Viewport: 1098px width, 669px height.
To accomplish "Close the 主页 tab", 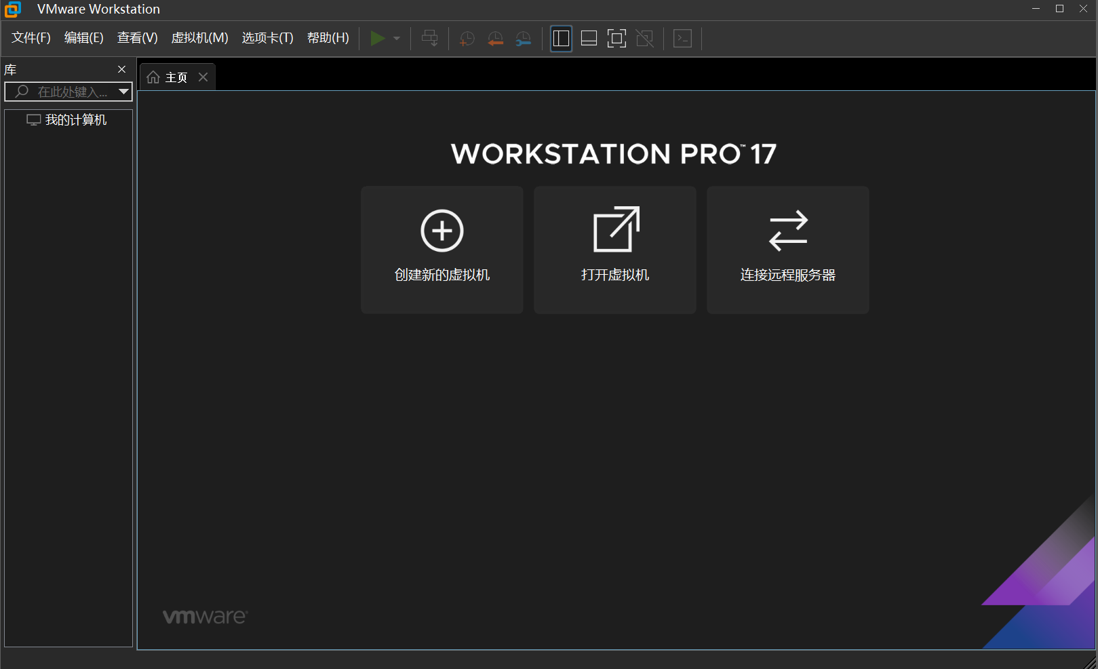I will (203, 77).
